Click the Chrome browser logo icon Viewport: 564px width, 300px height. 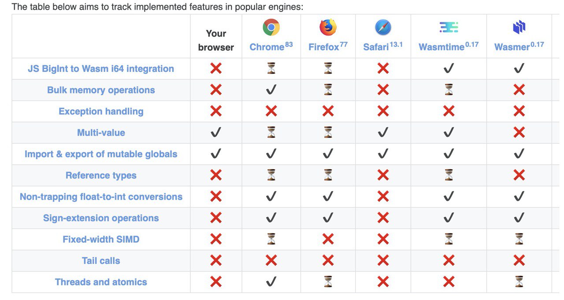[271, 27]
